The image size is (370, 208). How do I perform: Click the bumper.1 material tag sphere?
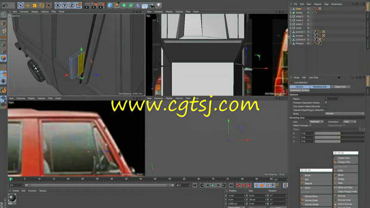pyautogui.click(x=316, y=31)
